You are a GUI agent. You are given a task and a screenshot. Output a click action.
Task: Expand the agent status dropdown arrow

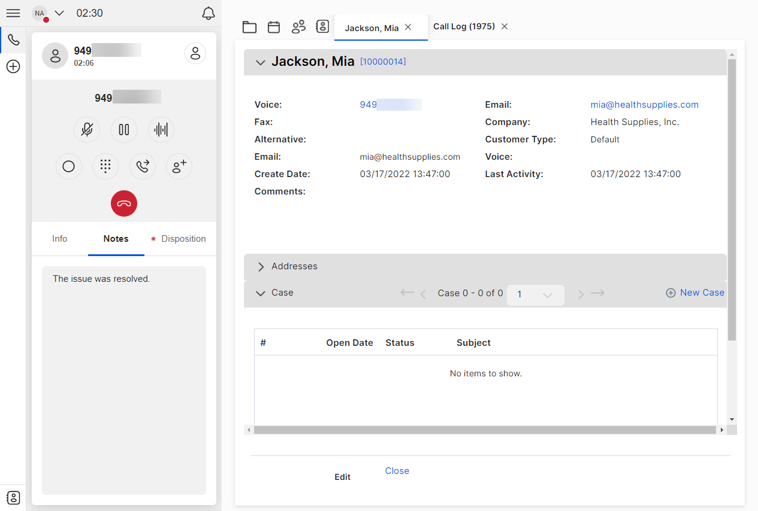tap(59, 13)
